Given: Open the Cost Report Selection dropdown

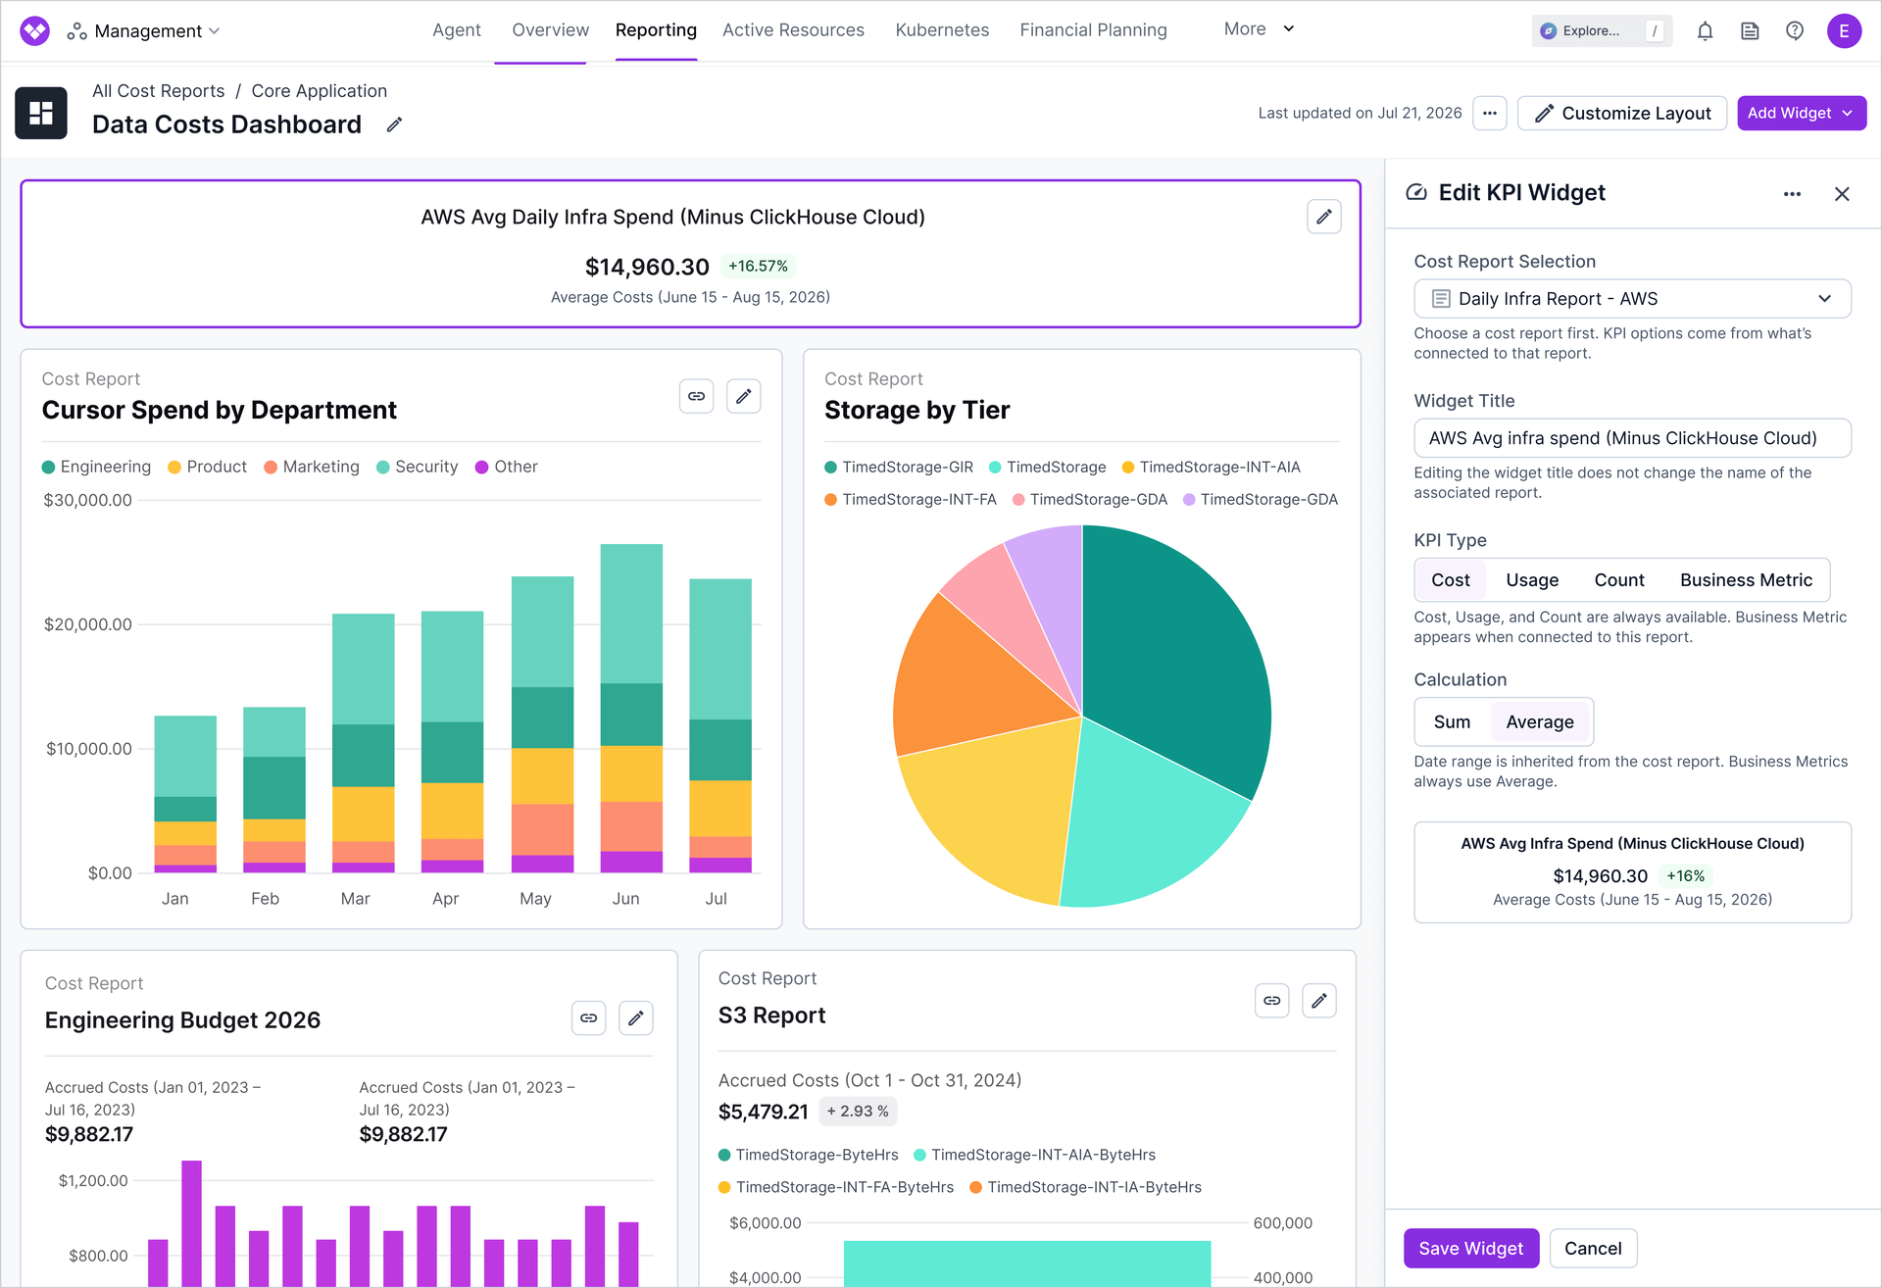Looking at the screenshot, I should pyautogui.click(x=1632, y=299).
